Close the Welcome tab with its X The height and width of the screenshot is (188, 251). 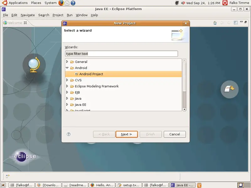(x=25, y=23)
